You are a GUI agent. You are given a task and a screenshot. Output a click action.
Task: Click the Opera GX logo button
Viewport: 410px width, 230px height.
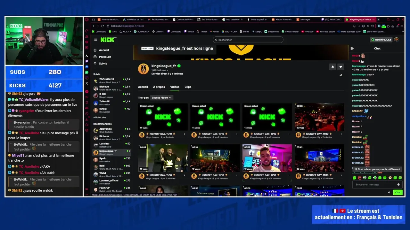pos(87,20)
